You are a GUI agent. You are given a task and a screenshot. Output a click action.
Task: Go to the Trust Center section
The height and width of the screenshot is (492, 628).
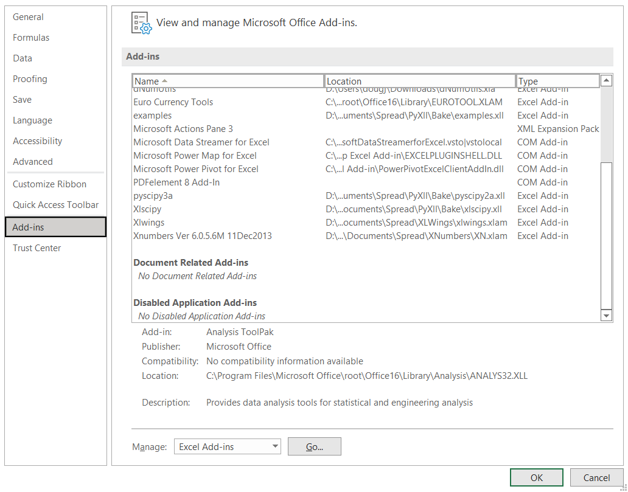[37, 248]
